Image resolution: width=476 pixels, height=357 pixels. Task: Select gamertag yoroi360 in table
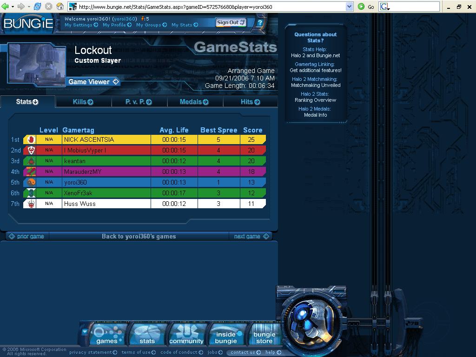(x=76, y=182)
